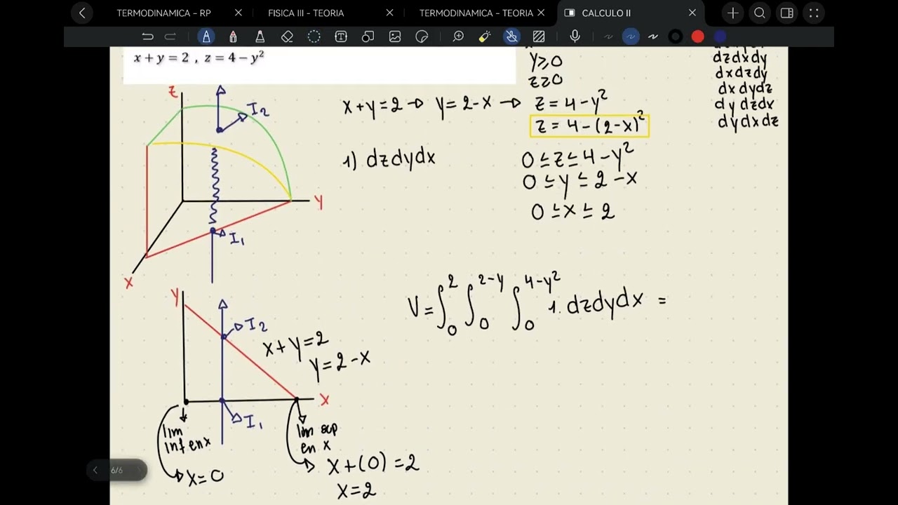
Task: Switch to TERMODINAMICA - RP tab
Action: 163,13
